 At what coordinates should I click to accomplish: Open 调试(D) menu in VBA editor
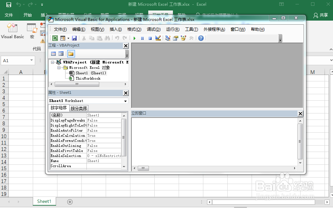[x=154, y=29]
